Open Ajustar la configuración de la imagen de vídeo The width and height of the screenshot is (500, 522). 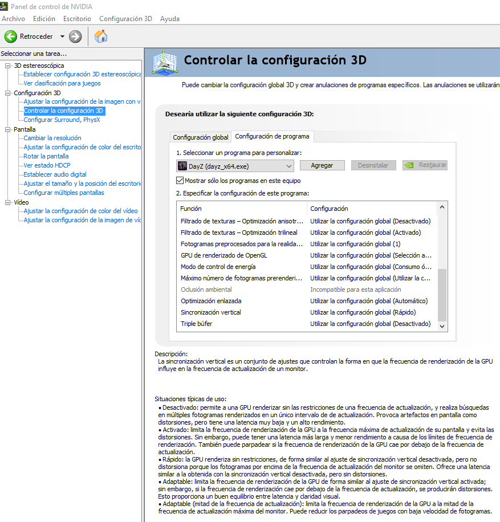pos(82,220)
